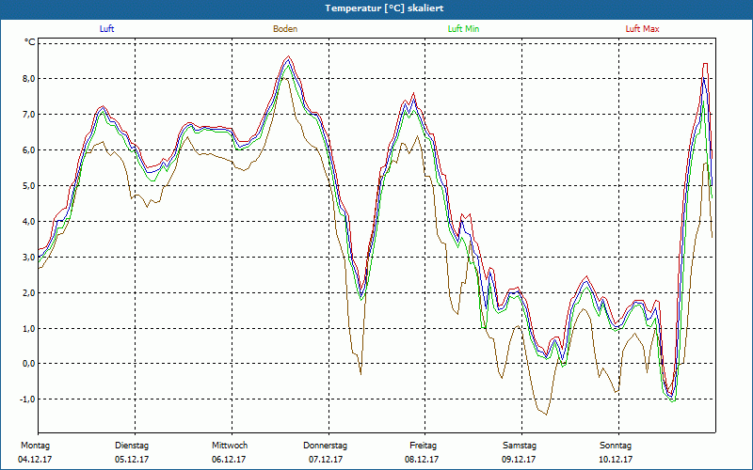Click the '0,0' y-axis value

pos(28,364)
